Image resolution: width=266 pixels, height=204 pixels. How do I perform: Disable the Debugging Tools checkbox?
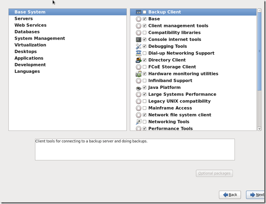pos(144,46)
